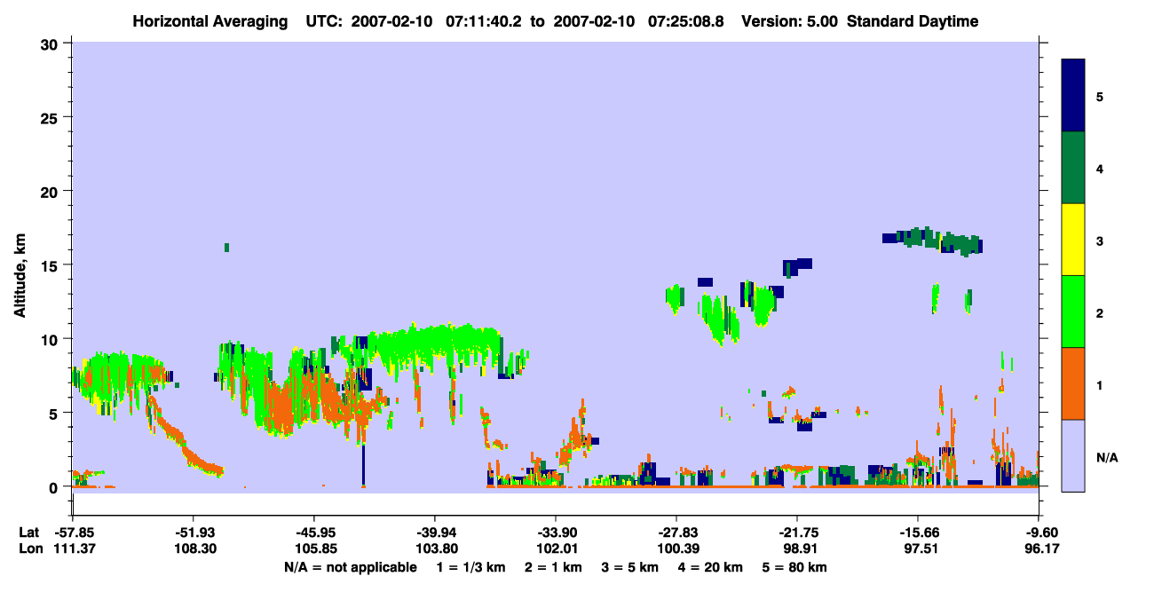
Task: Click the orange colorbar segment labeled 1
Action: click(x=1073, y=383)
